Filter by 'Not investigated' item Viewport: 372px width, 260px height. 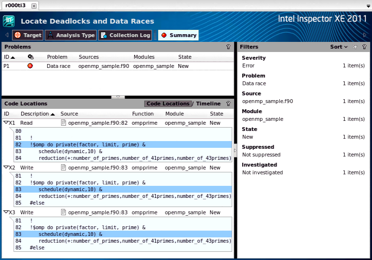click(262, 172)
